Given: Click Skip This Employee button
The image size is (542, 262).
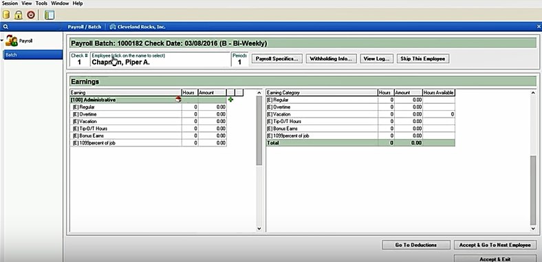Looking at the screenshot, I should tap(423, 58).
